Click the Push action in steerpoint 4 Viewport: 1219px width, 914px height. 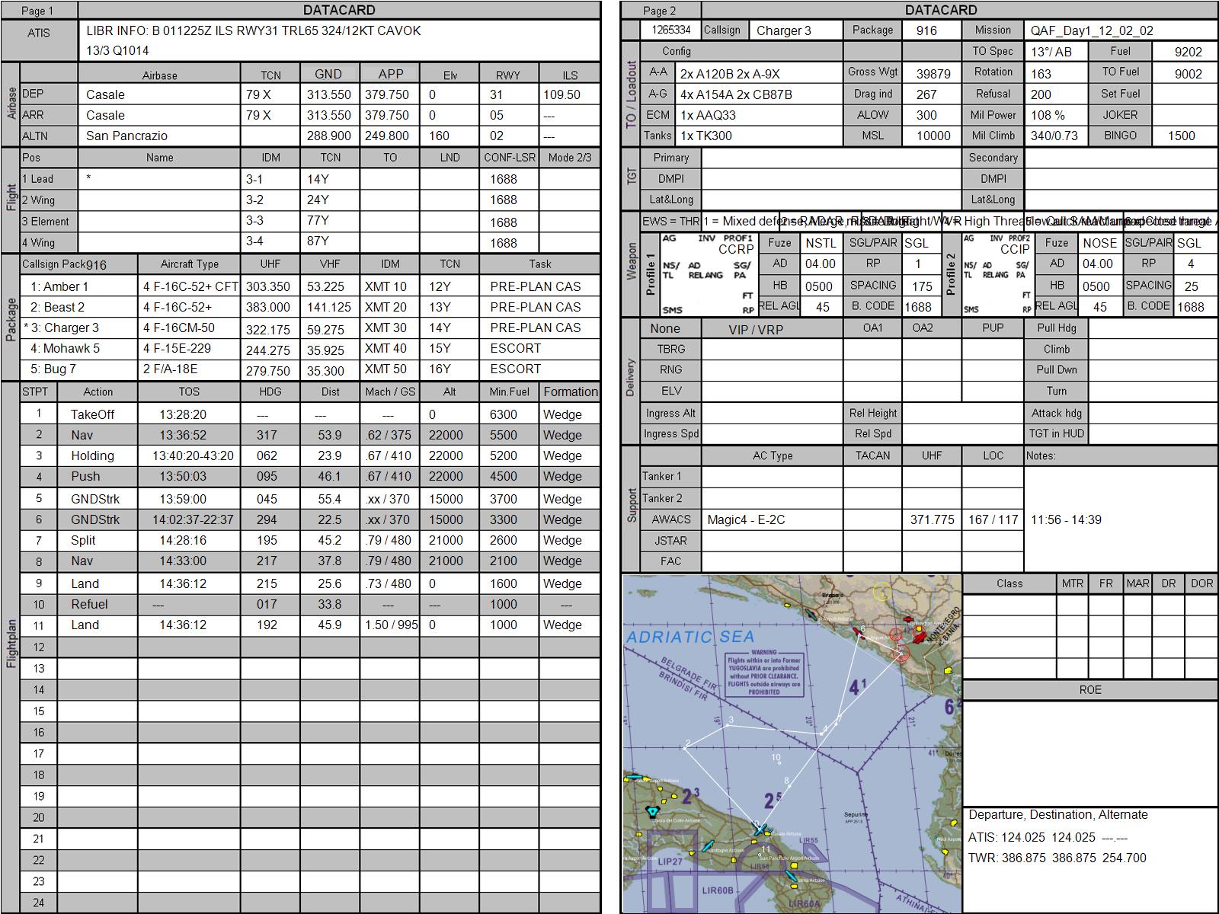click(x=85, y=476)
